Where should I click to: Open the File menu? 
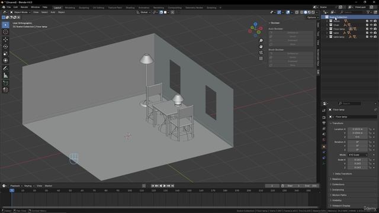[9, 7]
